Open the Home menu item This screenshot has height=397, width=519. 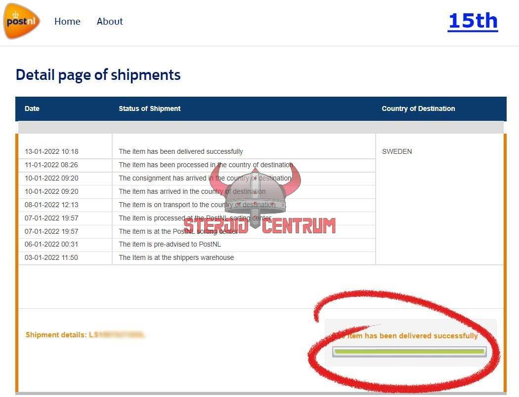point(67,22)
